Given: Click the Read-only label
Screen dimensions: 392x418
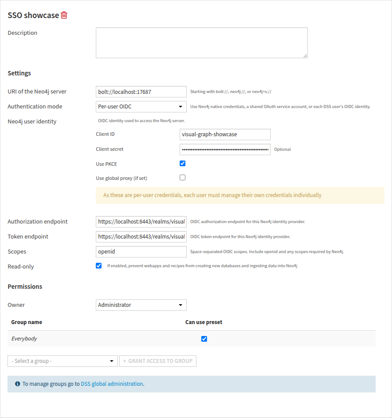Looking at the screenshot, I should click(x=21, y=267).
